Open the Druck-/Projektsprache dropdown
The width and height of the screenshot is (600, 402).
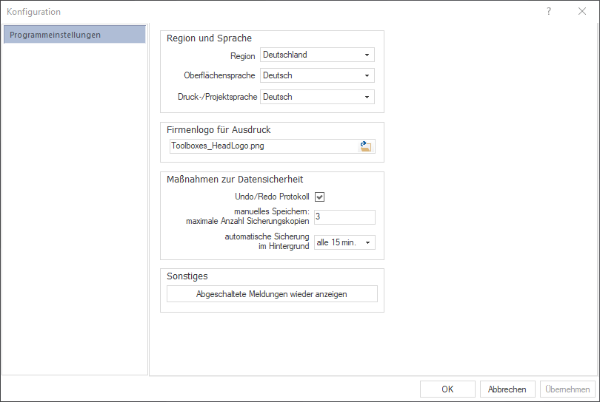pos(317,97)
